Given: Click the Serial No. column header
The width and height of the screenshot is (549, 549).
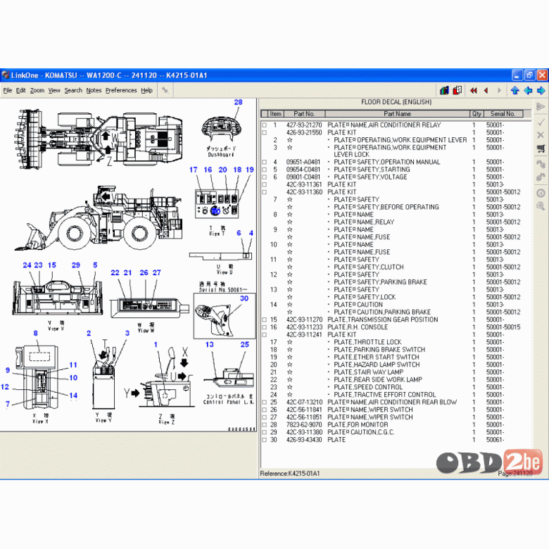Looking at the screenshot, I should tap(503, 114).
